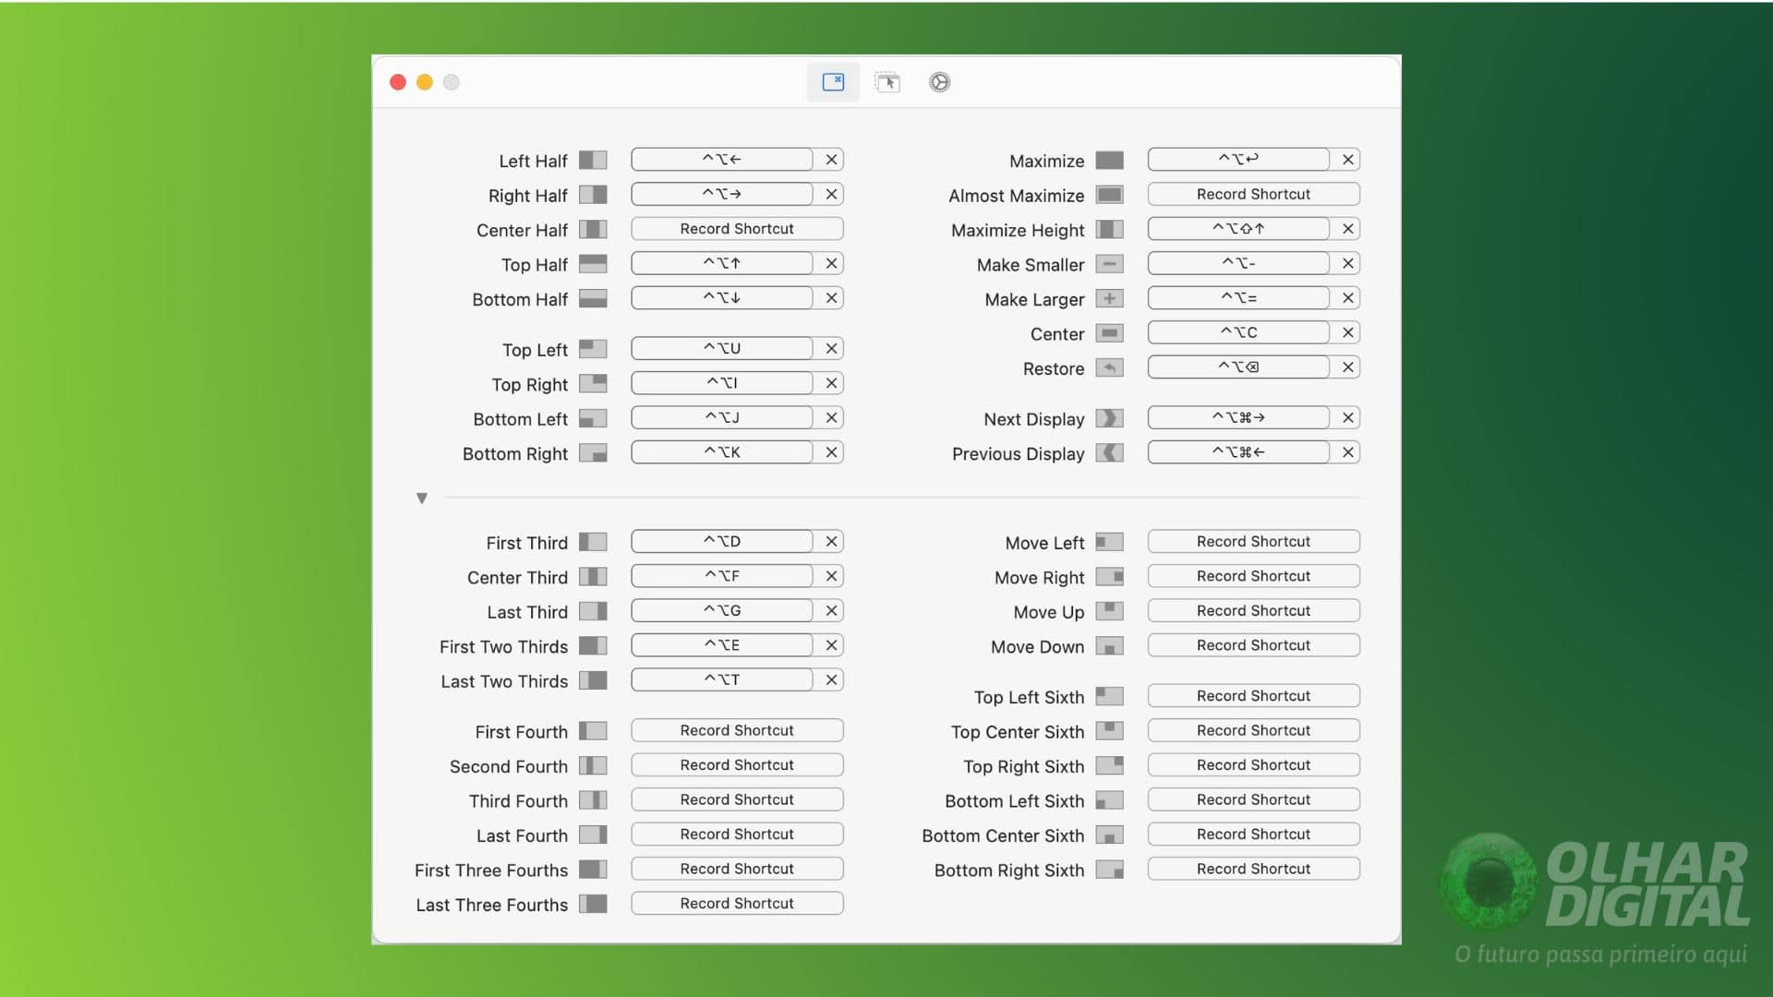1773x997 pixels.
Task: Open the settings gear in the toolbar
Action: point(939,82)
